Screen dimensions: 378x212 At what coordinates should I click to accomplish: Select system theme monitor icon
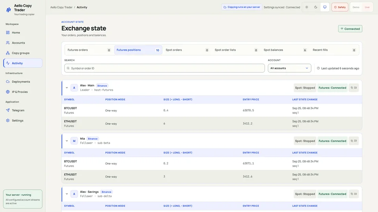pyautogui.click(x=325, y=7)
